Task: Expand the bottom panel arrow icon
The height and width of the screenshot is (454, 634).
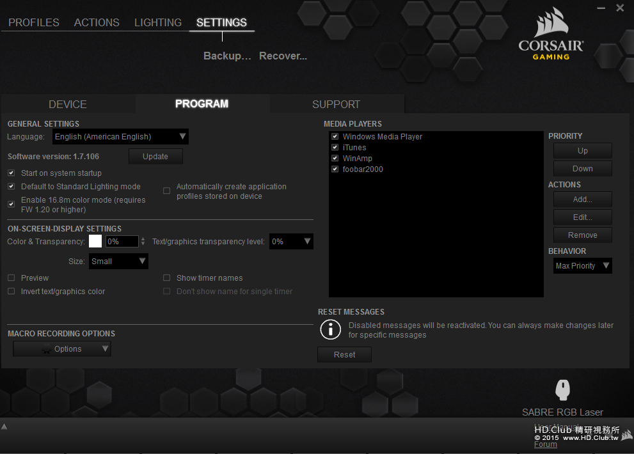Action: (4, 427)
